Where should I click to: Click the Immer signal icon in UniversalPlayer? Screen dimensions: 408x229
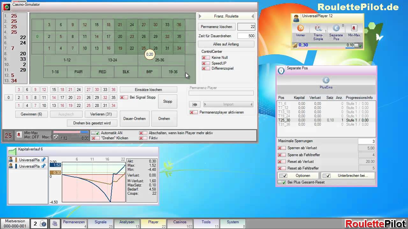coord(301,28)
